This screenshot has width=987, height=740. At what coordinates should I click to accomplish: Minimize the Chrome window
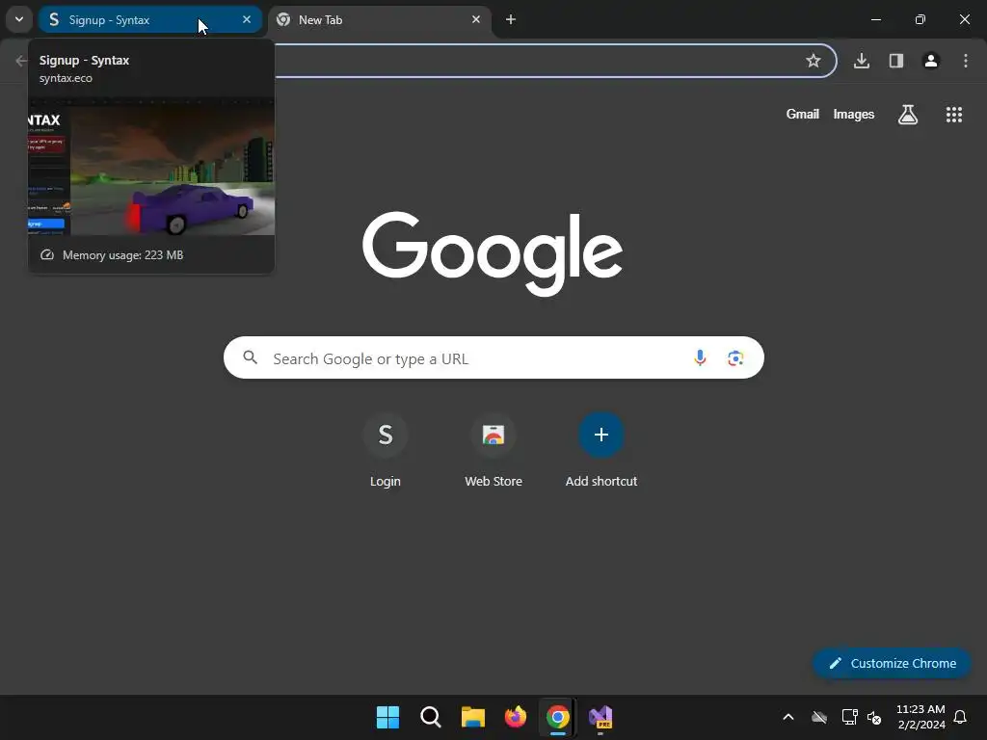875,19
